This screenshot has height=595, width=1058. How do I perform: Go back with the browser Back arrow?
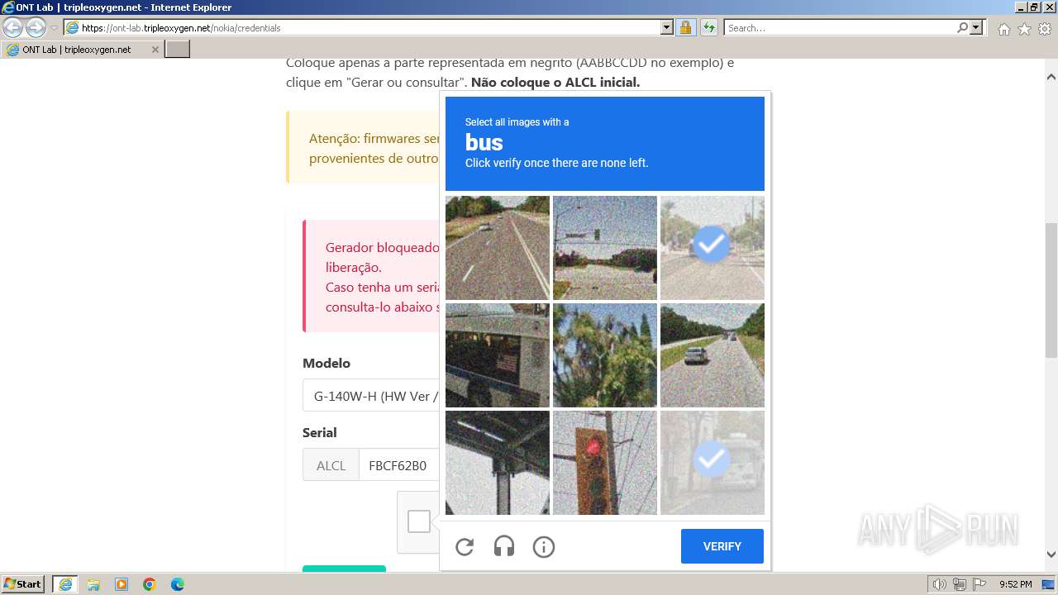13,27
